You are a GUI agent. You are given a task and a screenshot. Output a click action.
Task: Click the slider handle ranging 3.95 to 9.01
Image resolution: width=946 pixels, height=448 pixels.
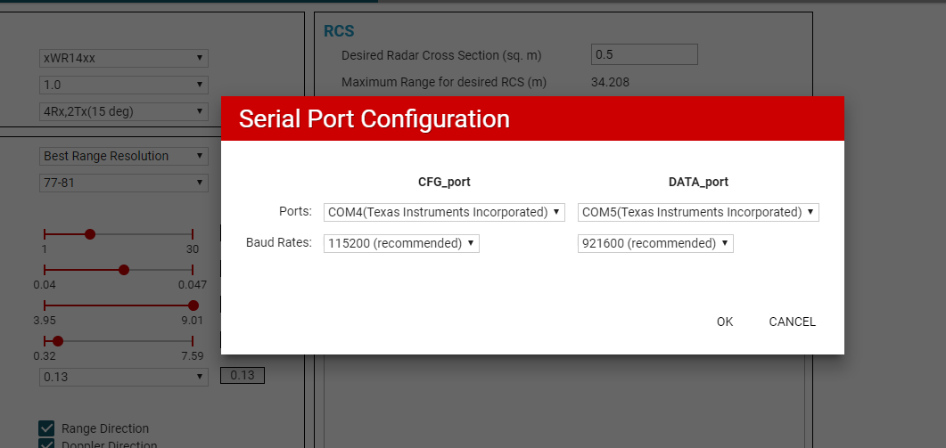tap(193, 305)
